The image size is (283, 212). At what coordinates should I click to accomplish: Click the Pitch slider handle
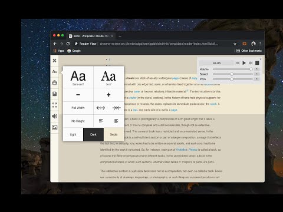point(232,79)
